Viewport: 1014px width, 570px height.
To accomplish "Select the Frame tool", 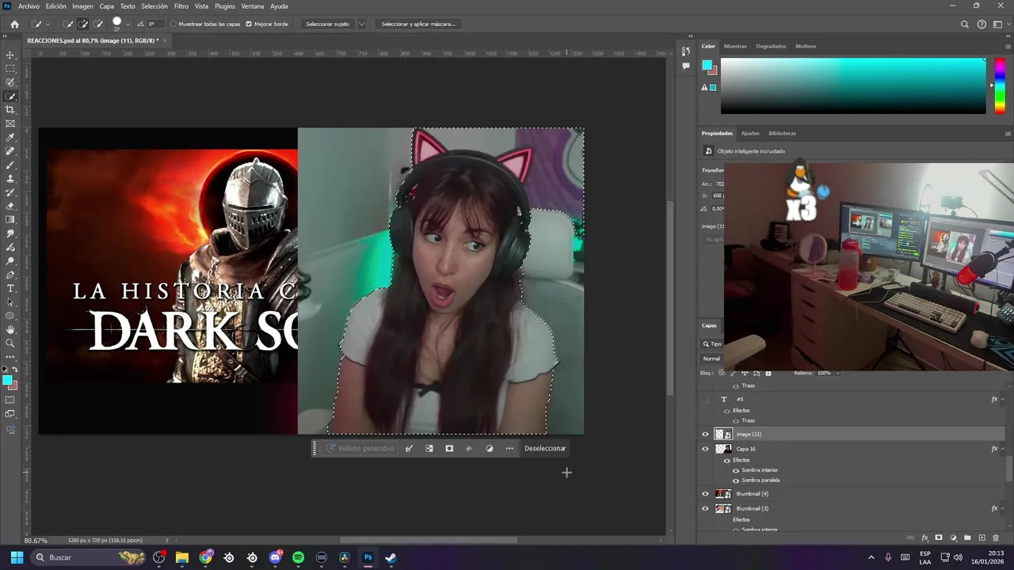I will [10, 123].
